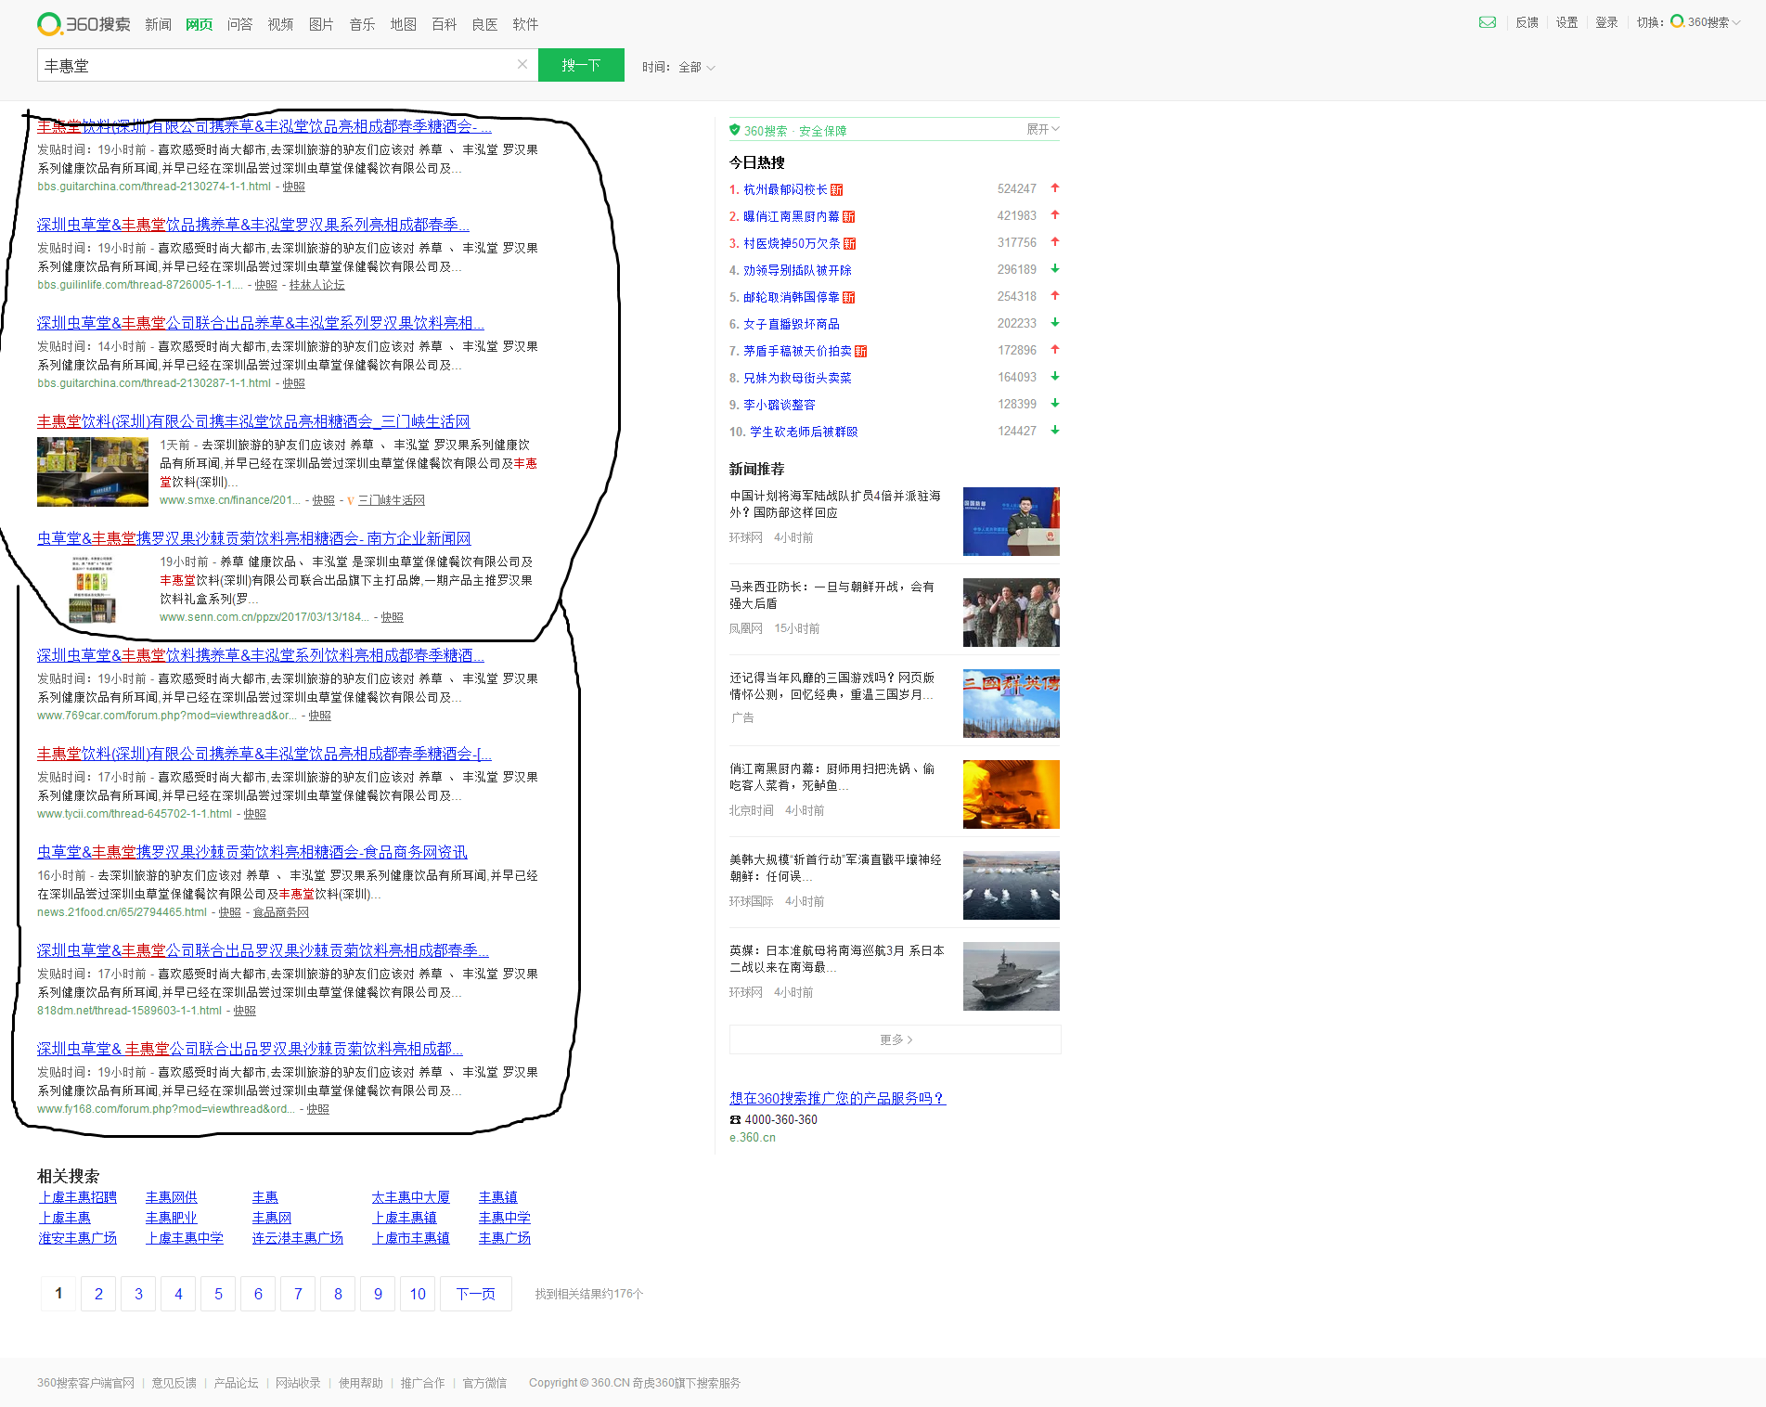The image size is (1766, 1407).
Task: Click the green shield 安全保障 icon
Action: click(x=734, y=130)
